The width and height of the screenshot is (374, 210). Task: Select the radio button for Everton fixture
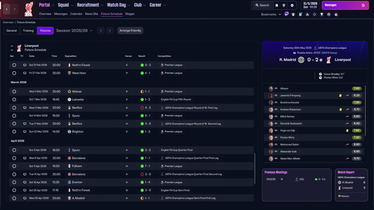pos(14,182)
